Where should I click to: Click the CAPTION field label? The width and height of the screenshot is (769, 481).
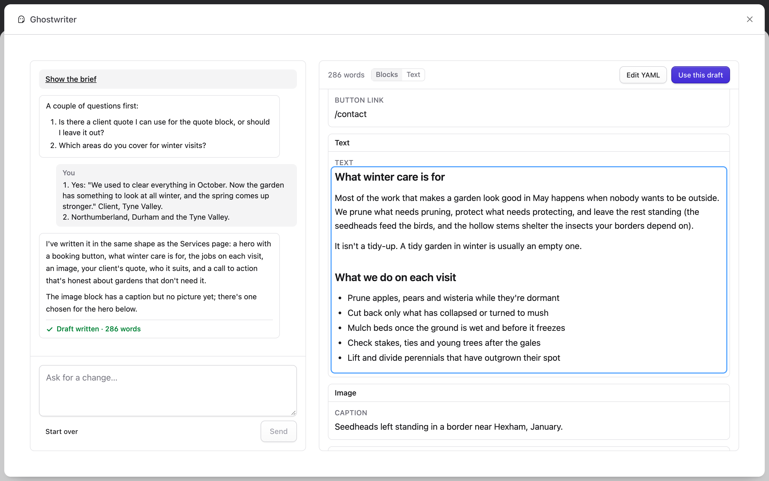(x=351, y=413)
